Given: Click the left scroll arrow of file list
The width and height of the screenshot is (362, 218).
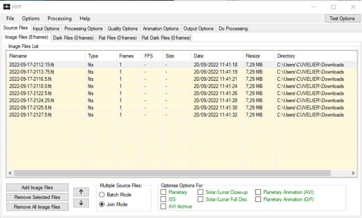Looking at the screenshot, I should (x=10, y=173).
